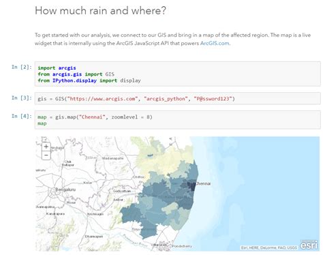Image resolution: width=323 pixels, height=255 pixels.
Task: Click the In [4] prompt label
Action: point(22,116)
